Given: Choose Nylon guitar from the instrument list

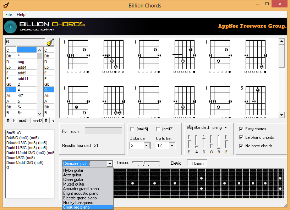Looking at the screenshot, I should pos(88,170).
